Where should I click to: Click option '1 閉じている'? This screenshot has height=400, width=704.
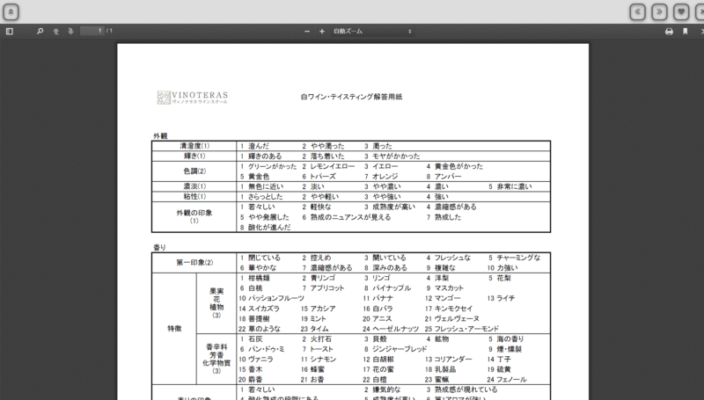tap(260, 258)
